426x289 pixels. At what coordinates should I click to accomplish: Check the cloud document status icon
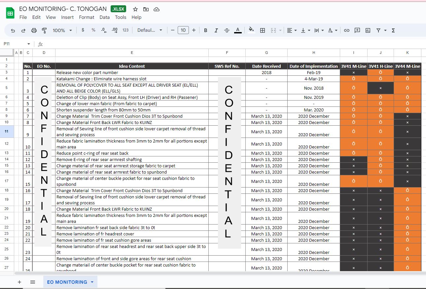pos(157,9)
